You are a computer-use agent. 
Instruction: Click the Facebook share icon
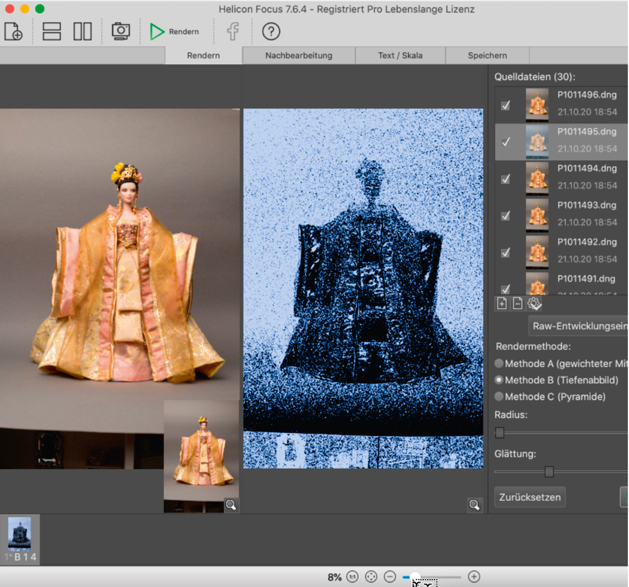tap(233, 31)
